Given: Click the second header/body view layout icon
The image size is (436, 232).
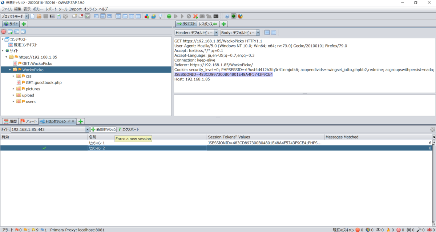Looking at the screenshot, I should point(274,33).
